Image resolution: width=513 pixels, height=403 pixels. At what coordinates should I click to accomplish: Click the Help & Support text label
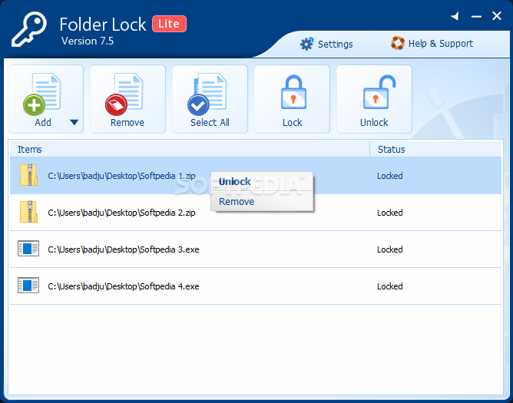click(x=441, y=44)
